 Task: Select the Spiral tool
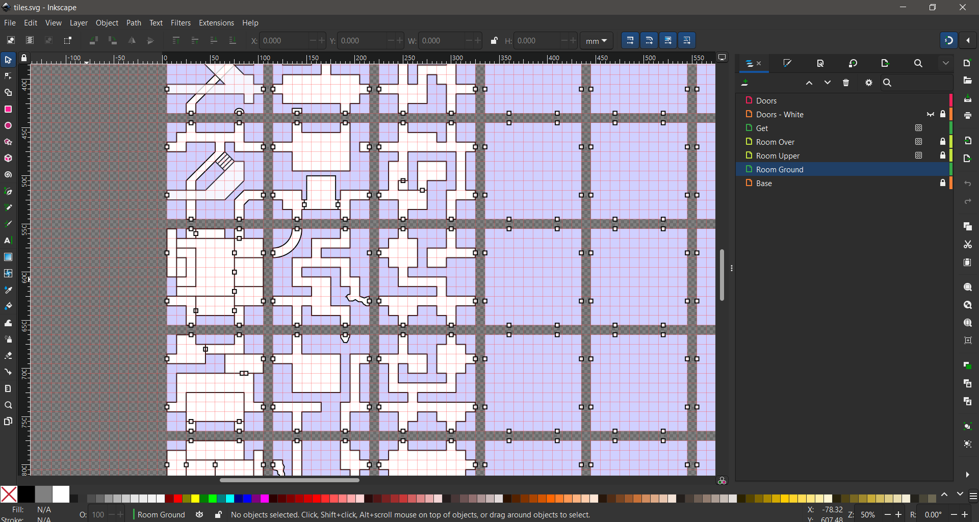[8, 175]
